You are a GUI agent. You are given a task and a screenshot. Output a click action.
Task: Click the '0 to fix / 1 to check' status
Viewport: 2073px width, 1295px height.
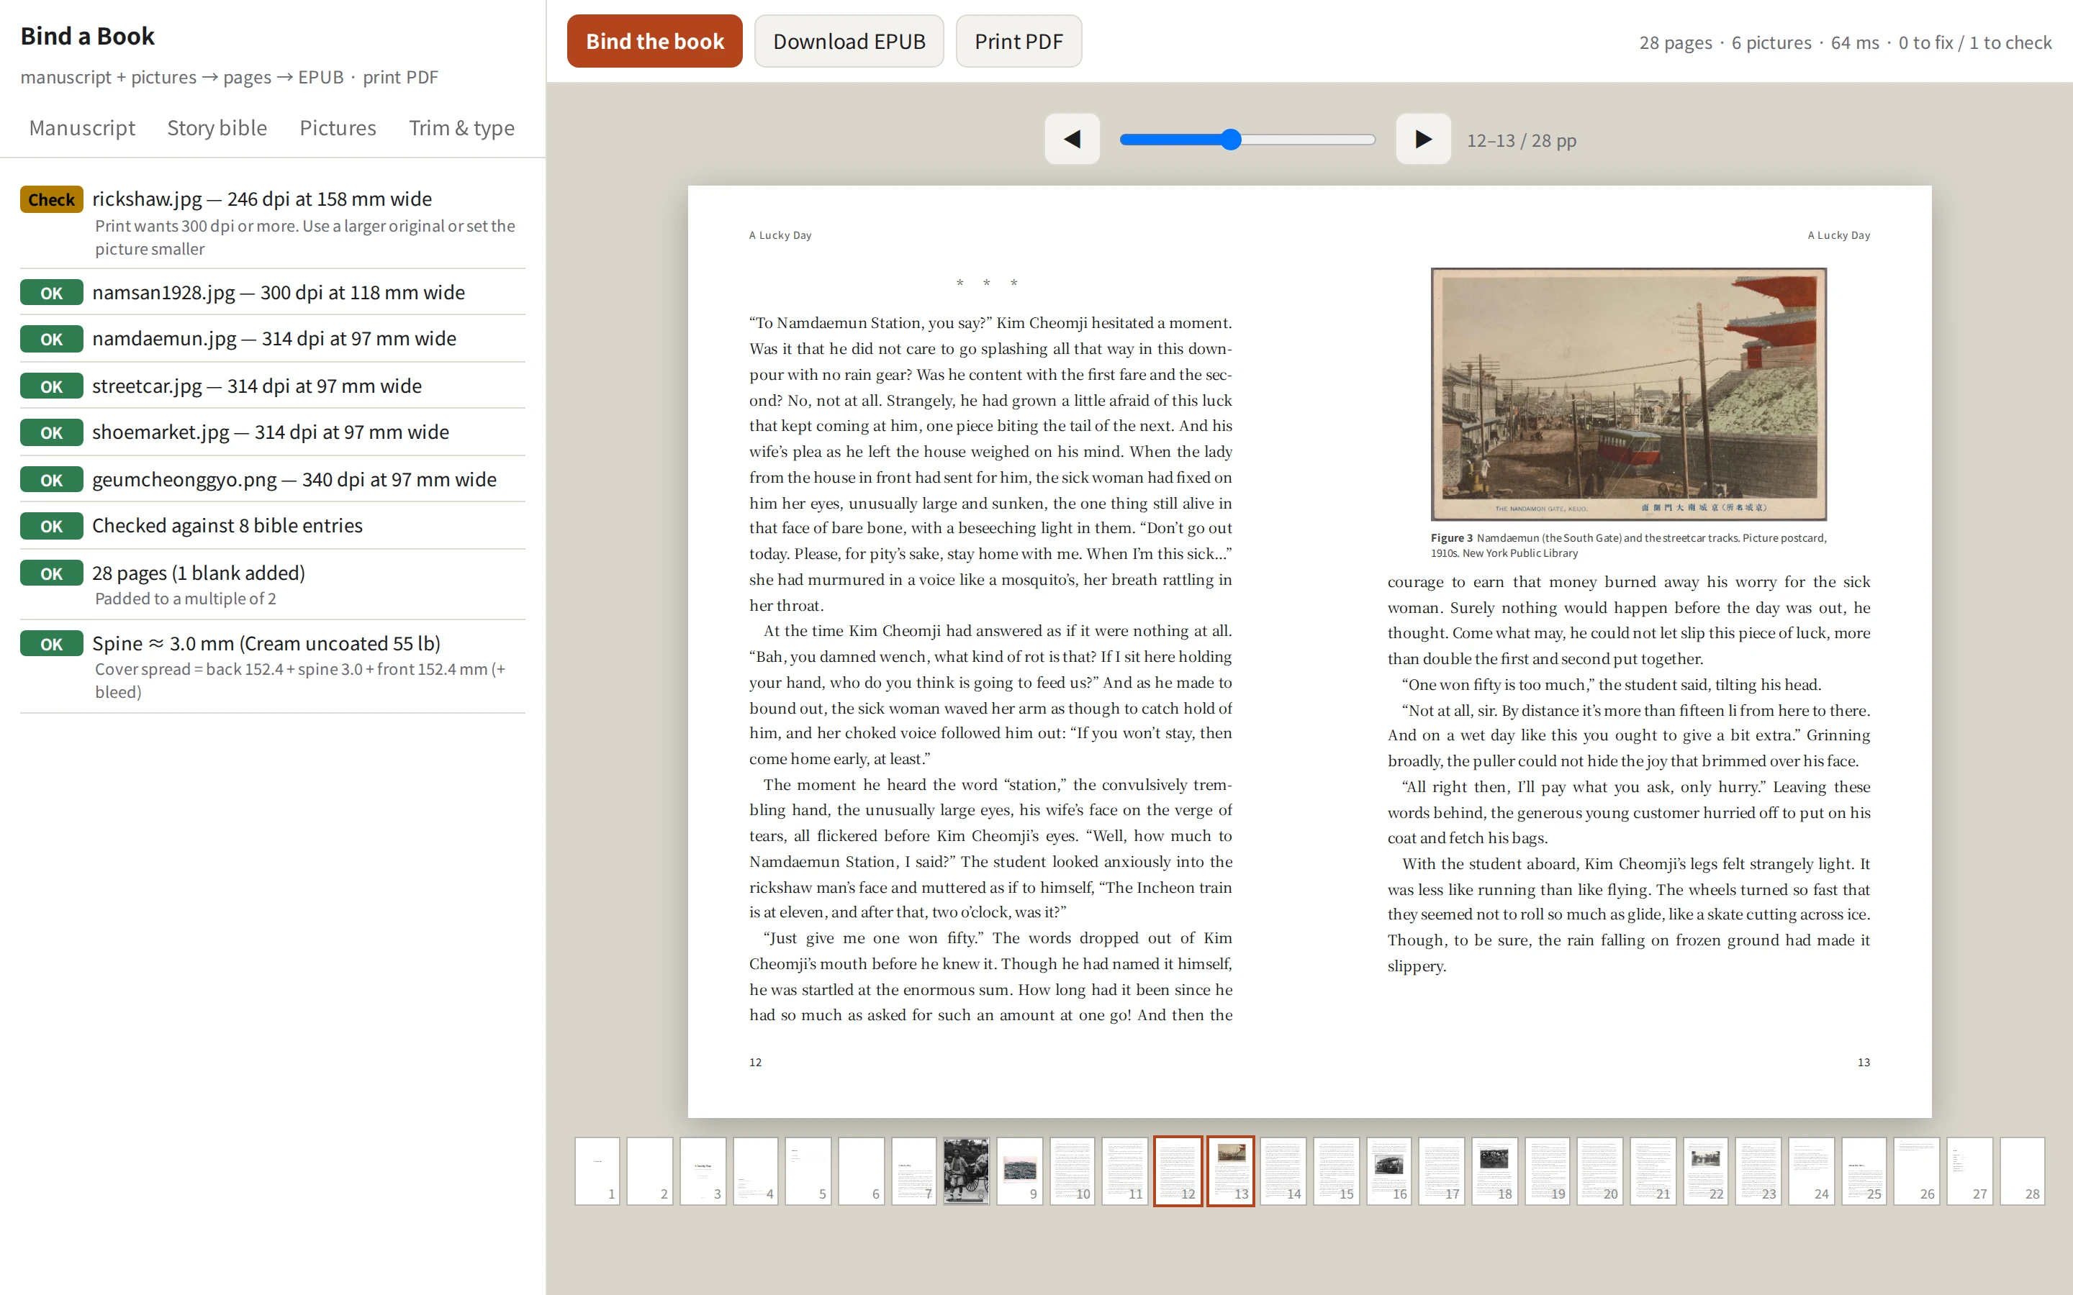point(1974,42)
